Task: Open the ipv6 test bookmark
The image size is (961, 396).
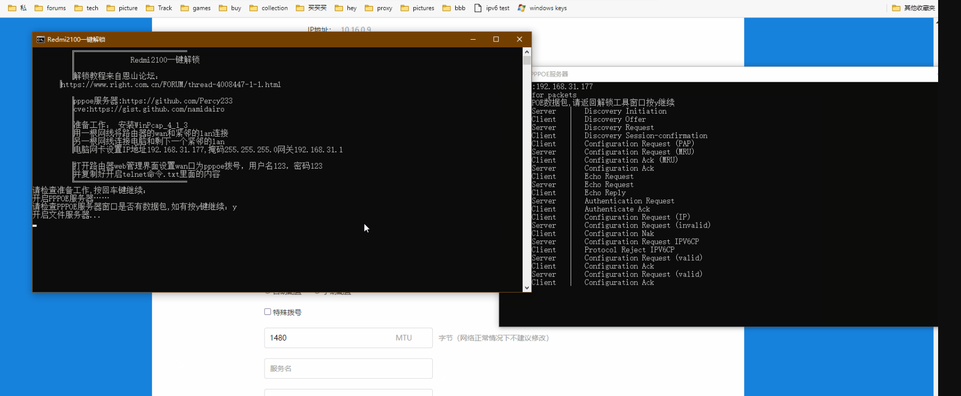Action: (x=492, y=8)
